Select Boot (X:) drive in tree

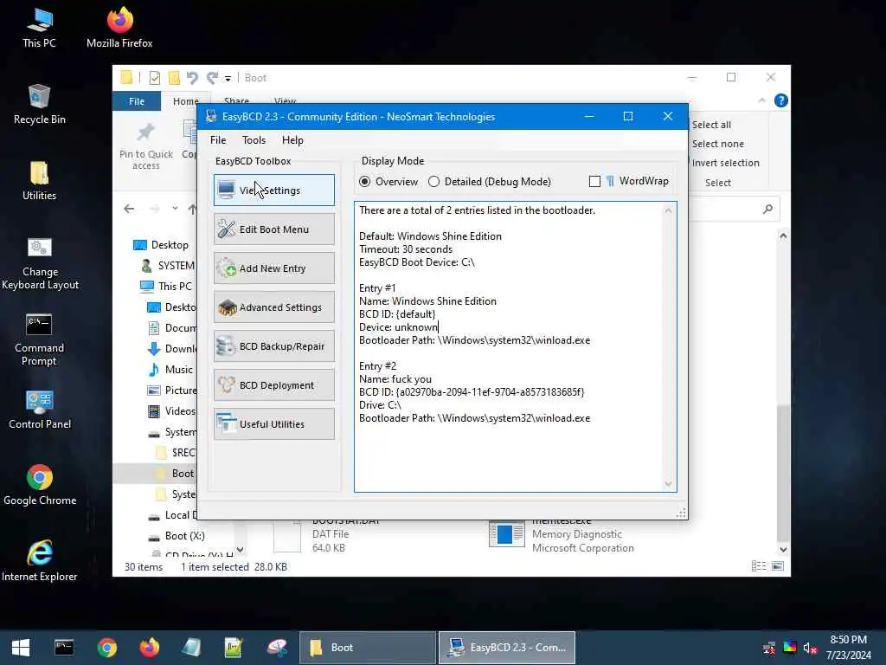click(177, 535)
